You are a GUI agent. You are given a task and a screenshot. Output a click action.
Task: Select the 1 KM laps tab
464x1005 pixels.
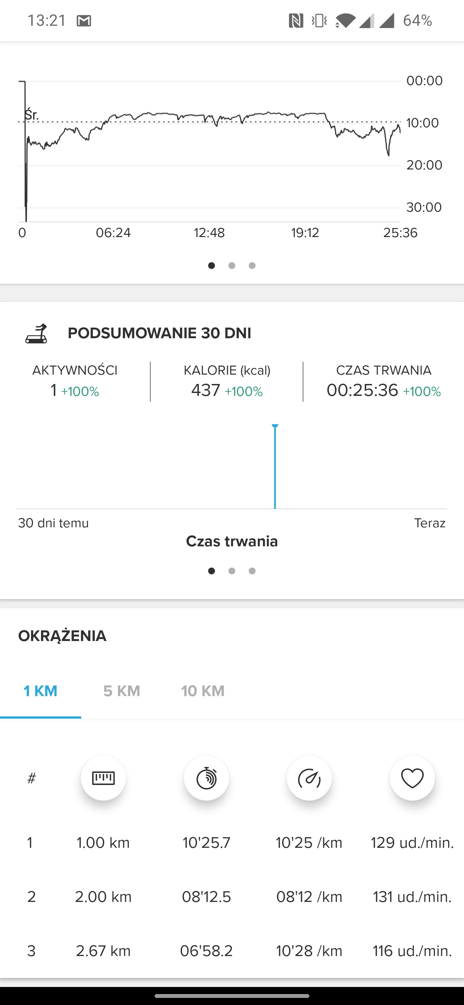point(41,691)
